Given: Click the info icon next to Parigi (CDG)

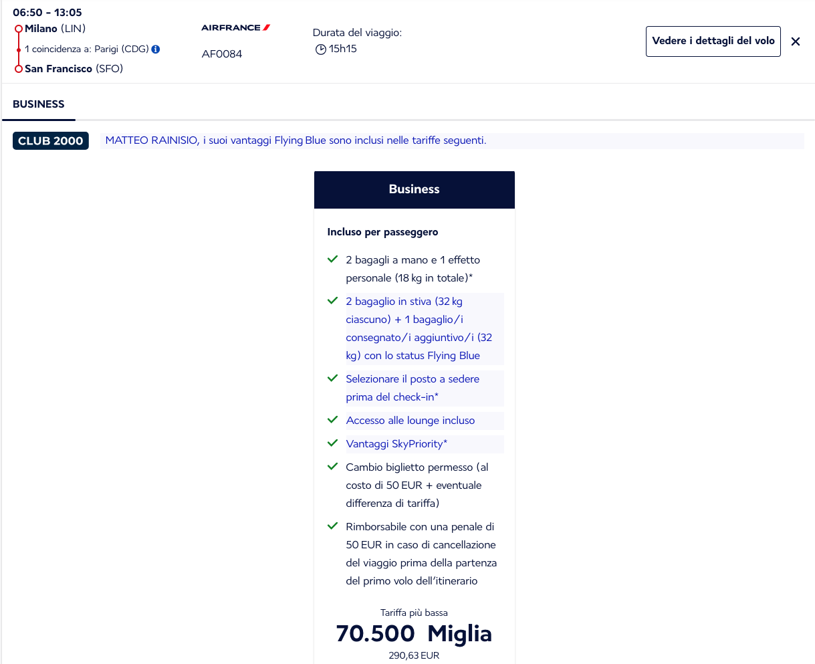Looking at the screenshot, I should point(156,49).
